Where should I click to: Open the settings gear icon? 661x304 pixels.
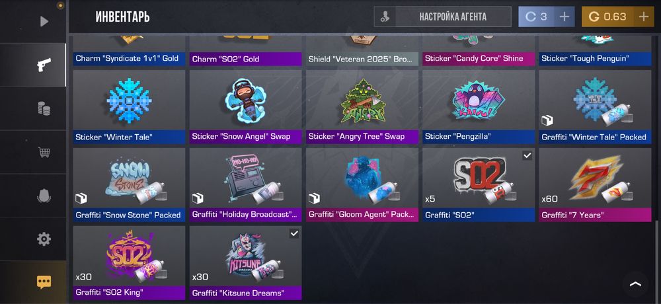pos(44,239)
